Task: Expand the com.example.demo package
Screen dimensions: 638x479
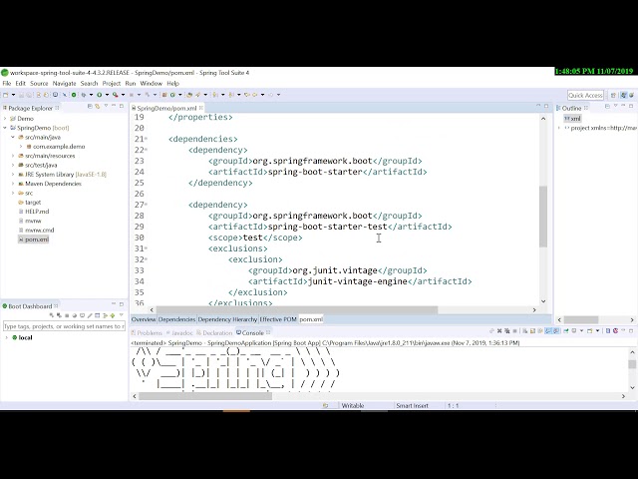Action: click(21, 147)
